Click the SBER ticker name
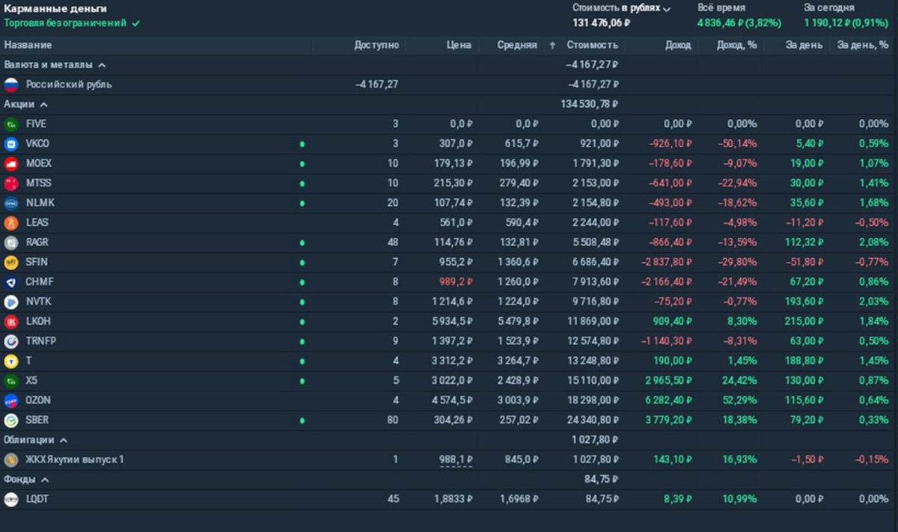This screenshot has height=532, width=898. click(x=37, y=421)
